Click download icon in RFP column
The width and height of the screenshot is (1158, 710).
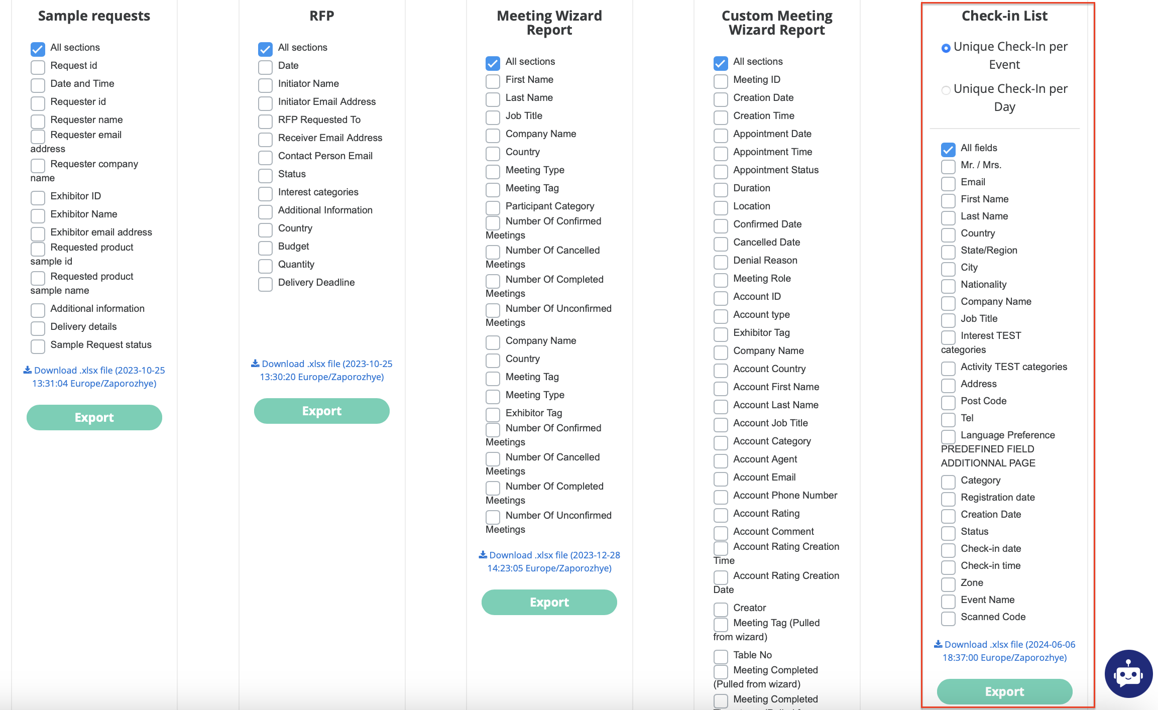255,364
